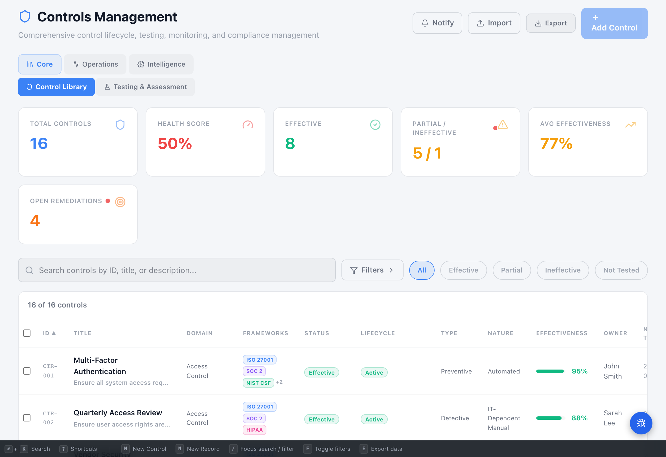Click the 95% effectiveness progress bar
666x457 pixels.
[550, 371]
